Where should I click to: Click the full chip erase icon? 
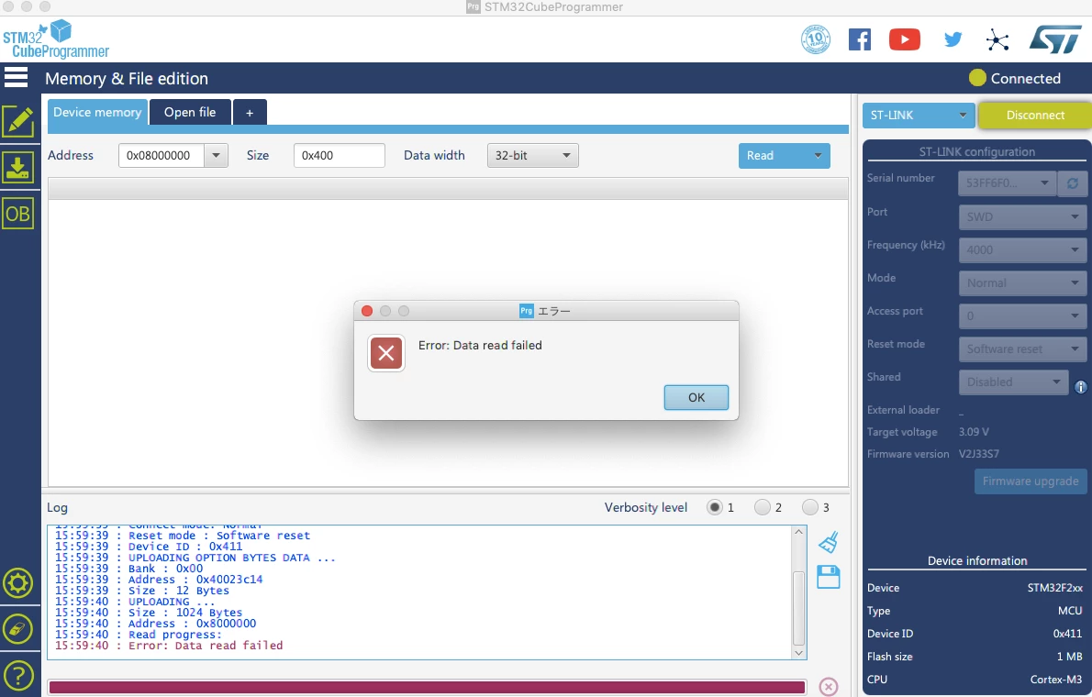tap(18, 629)
